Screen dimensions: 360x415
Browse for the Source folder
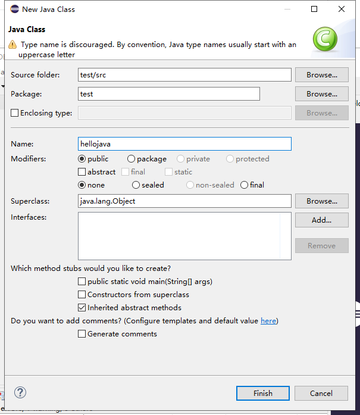[x=321, y=75]
